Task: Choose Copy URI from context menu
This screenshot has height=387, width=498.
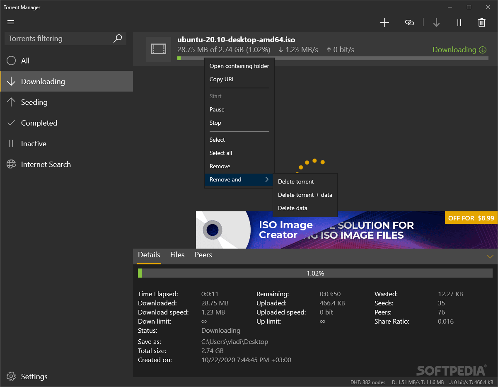Action: pyautogui.click(x=239, y=79)
